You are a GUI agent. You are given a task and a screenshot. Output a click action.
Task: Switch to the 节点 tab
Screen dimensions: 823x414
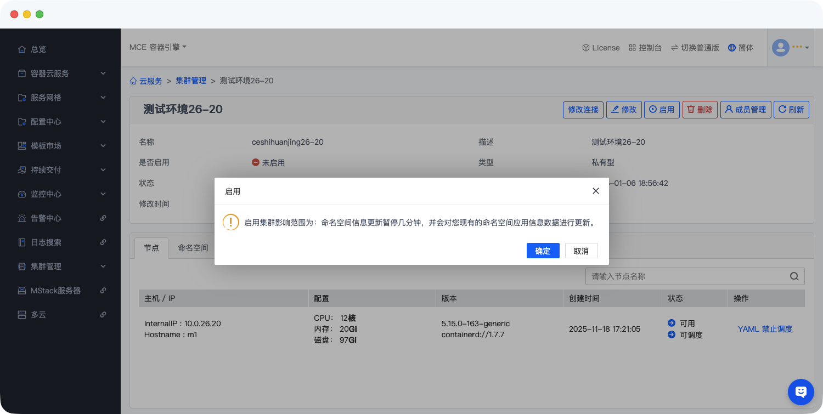pyautogui.click(x=151, y=248)
